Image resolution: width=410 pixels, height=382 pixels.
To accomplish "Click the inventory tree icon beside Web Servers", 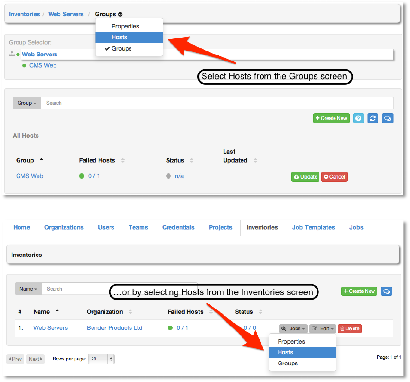I will (x=12, y=54).
